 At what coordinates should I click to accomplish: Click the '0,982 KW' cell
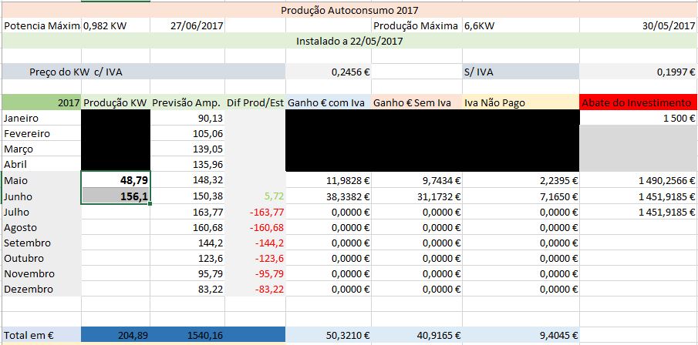pos(116,25)
